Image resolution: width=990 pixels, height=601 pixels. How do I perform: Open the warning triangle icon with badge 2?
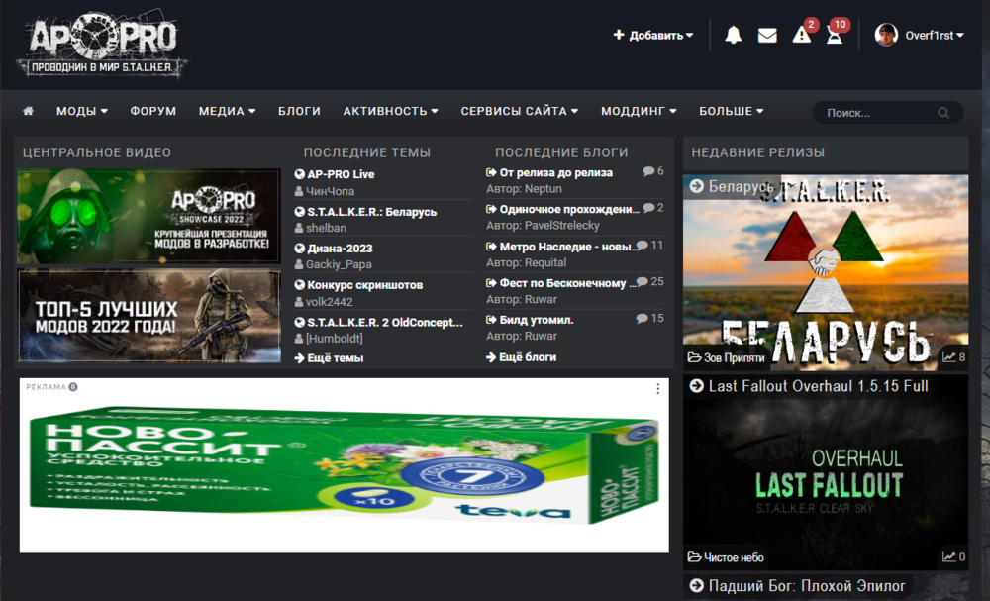click(x=802, y=35)
